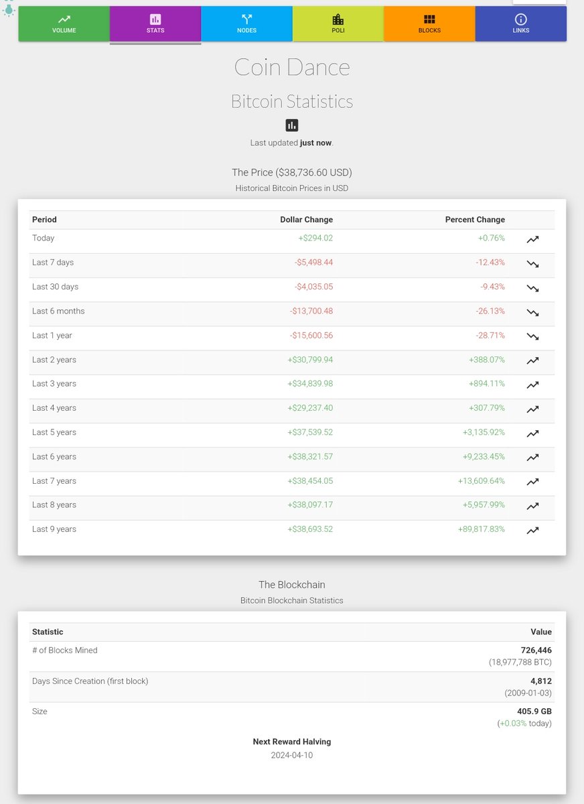Click the Value column header
Viewport: 584px width, 804px height.
coord(541,632)
